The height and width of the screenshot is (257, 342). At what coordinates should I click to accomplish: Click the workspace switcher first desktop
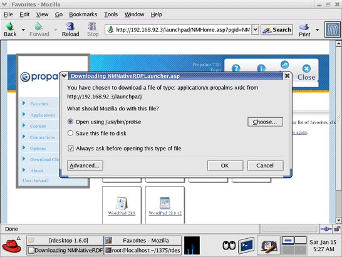pos(288,241)
